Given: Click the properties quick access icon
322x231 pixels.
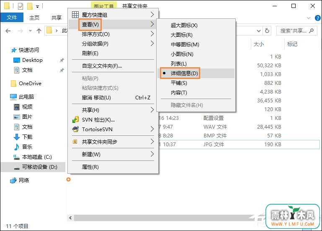Looking at the screenshot, I should coord(21,6).
